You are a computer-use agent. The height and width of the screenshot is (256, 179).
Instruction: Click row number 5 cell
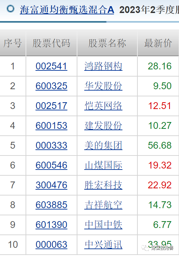point(13,146)
